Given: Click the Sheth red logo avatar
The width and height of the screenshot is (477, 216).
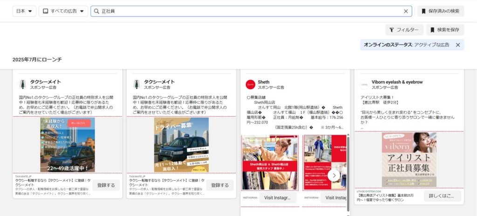Looking at the screenshot, I should click(250, 85).
